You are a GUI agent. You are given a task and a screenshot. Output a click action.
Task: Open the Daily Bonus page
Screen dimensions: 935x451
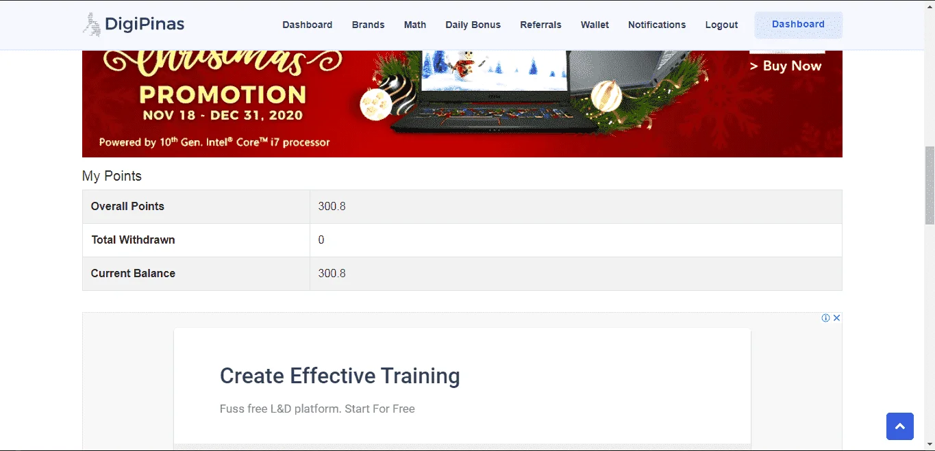pos(473,25)
